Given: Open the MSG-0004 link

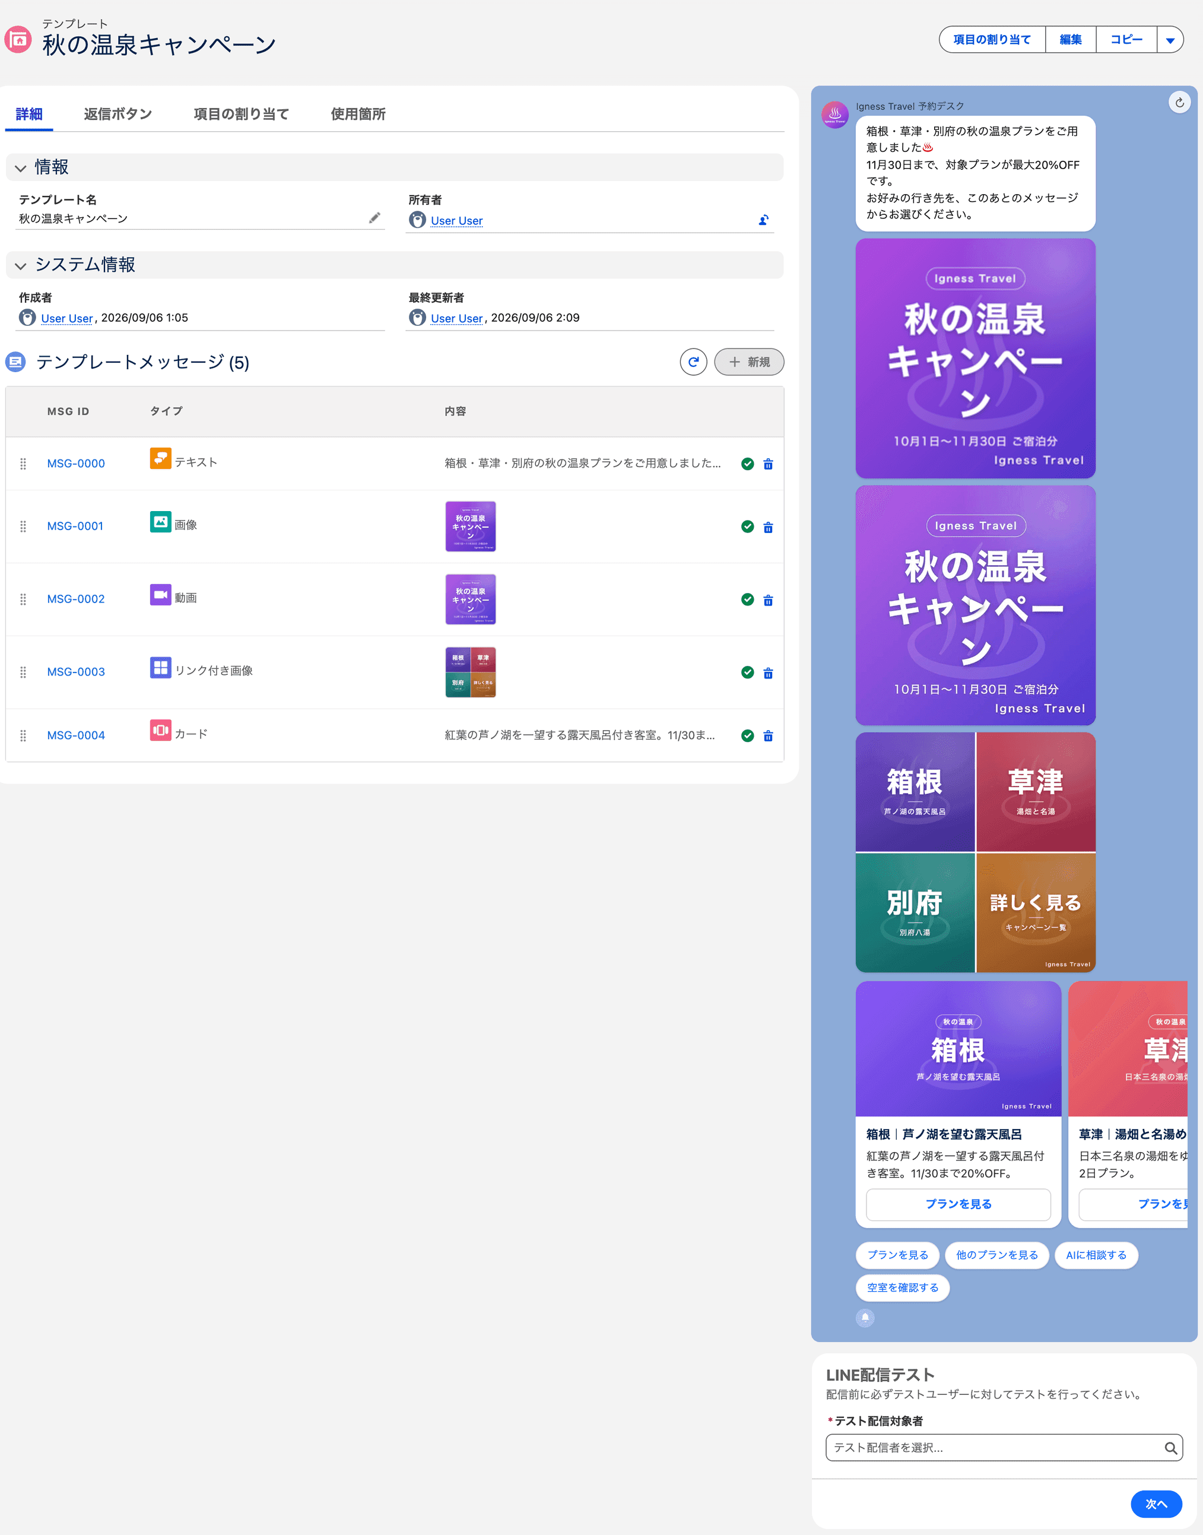Looking at the screenshot, I should pyautogui.click(x=76, y=735).
